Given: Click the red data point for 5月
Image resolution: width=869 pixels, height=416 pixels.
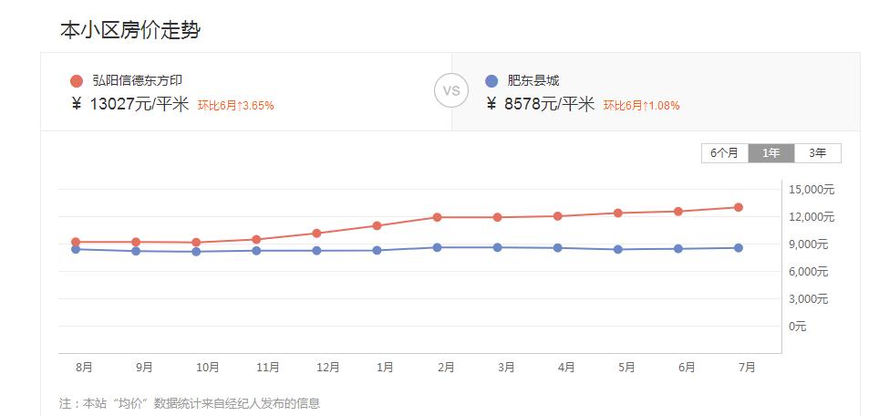Looking at the screenshot, I should pyautogui.click(x=618, y=213).
